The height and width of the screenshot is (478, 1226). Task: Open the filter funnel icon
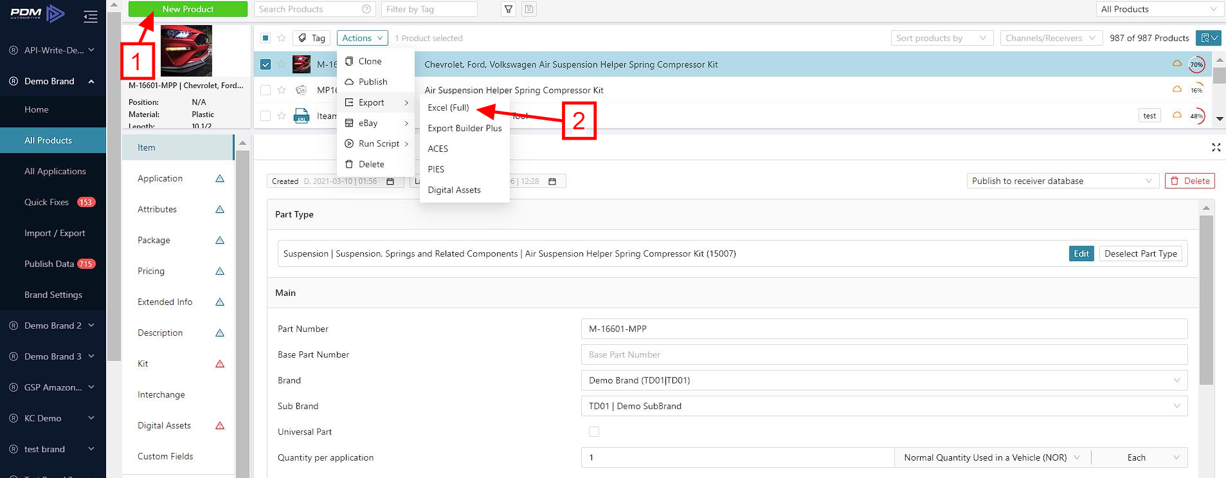tap(509, 9)
